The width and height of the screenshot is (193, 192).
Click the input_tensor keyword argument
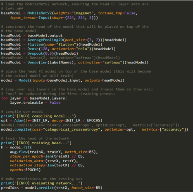[23, 18]
